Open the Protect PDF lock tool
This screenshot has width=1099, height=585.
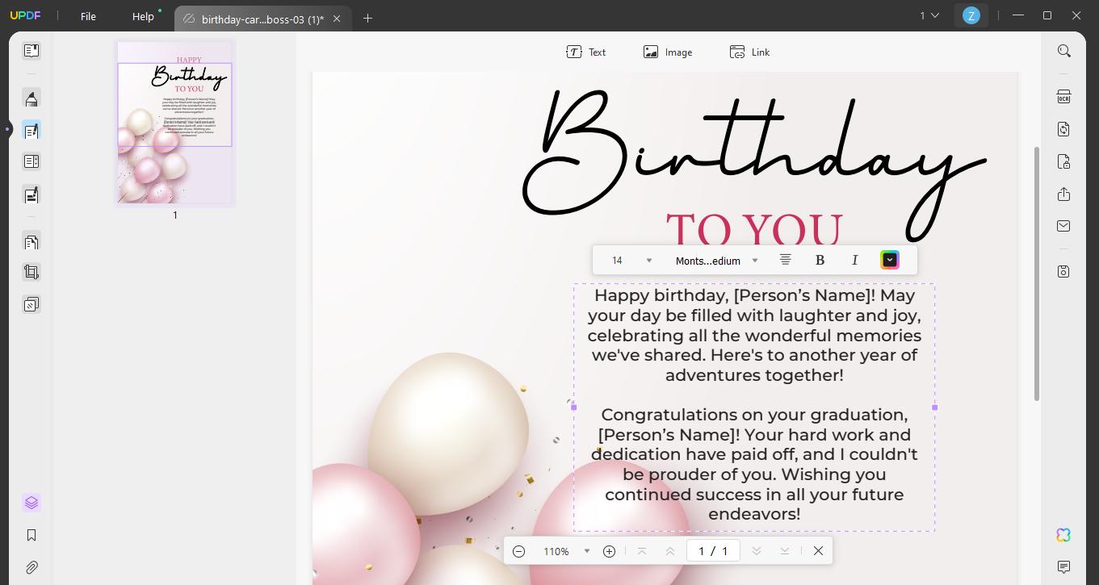click(x=1063, y=161)
